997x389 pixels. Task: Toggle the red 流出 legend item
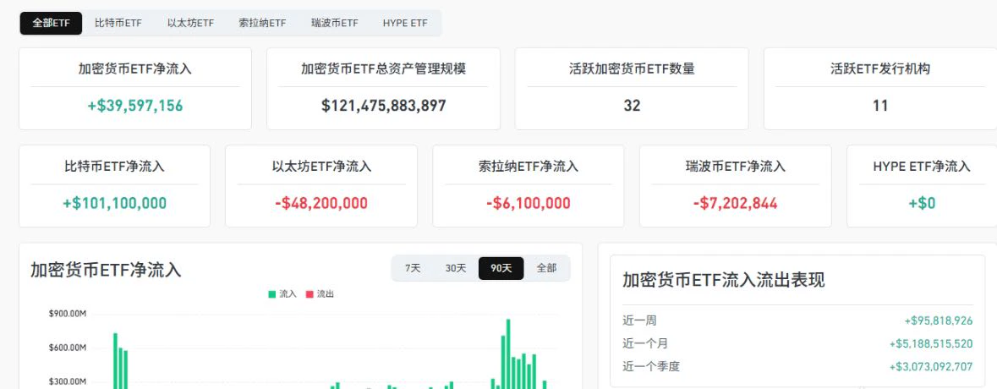click(320, 294)
